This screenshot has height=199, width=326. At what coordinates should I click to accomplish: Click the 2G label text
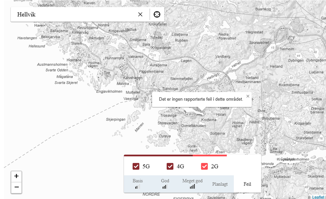click(x=214, y=166)
